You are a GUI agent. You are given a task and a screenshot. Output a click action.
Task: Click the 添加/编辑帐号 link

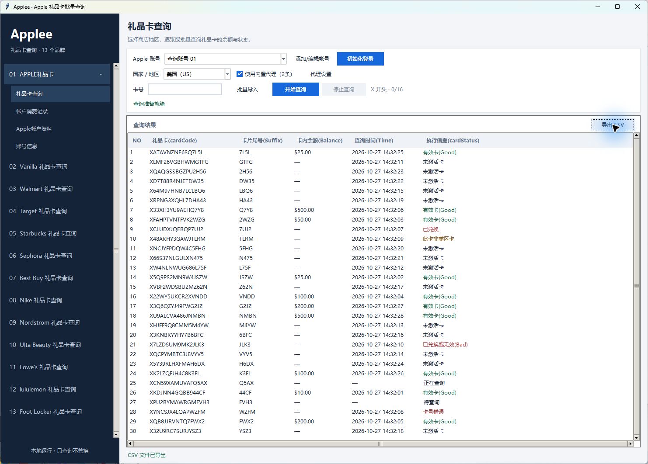(x=312, y=59)
